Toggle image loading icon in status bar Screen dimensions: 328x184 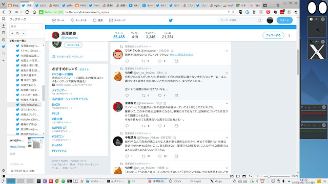pyautogui.click(x=244, y=176)
